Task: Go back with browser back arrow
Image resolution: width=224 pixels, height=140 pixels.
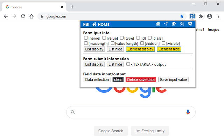Action: pos(6,16)
